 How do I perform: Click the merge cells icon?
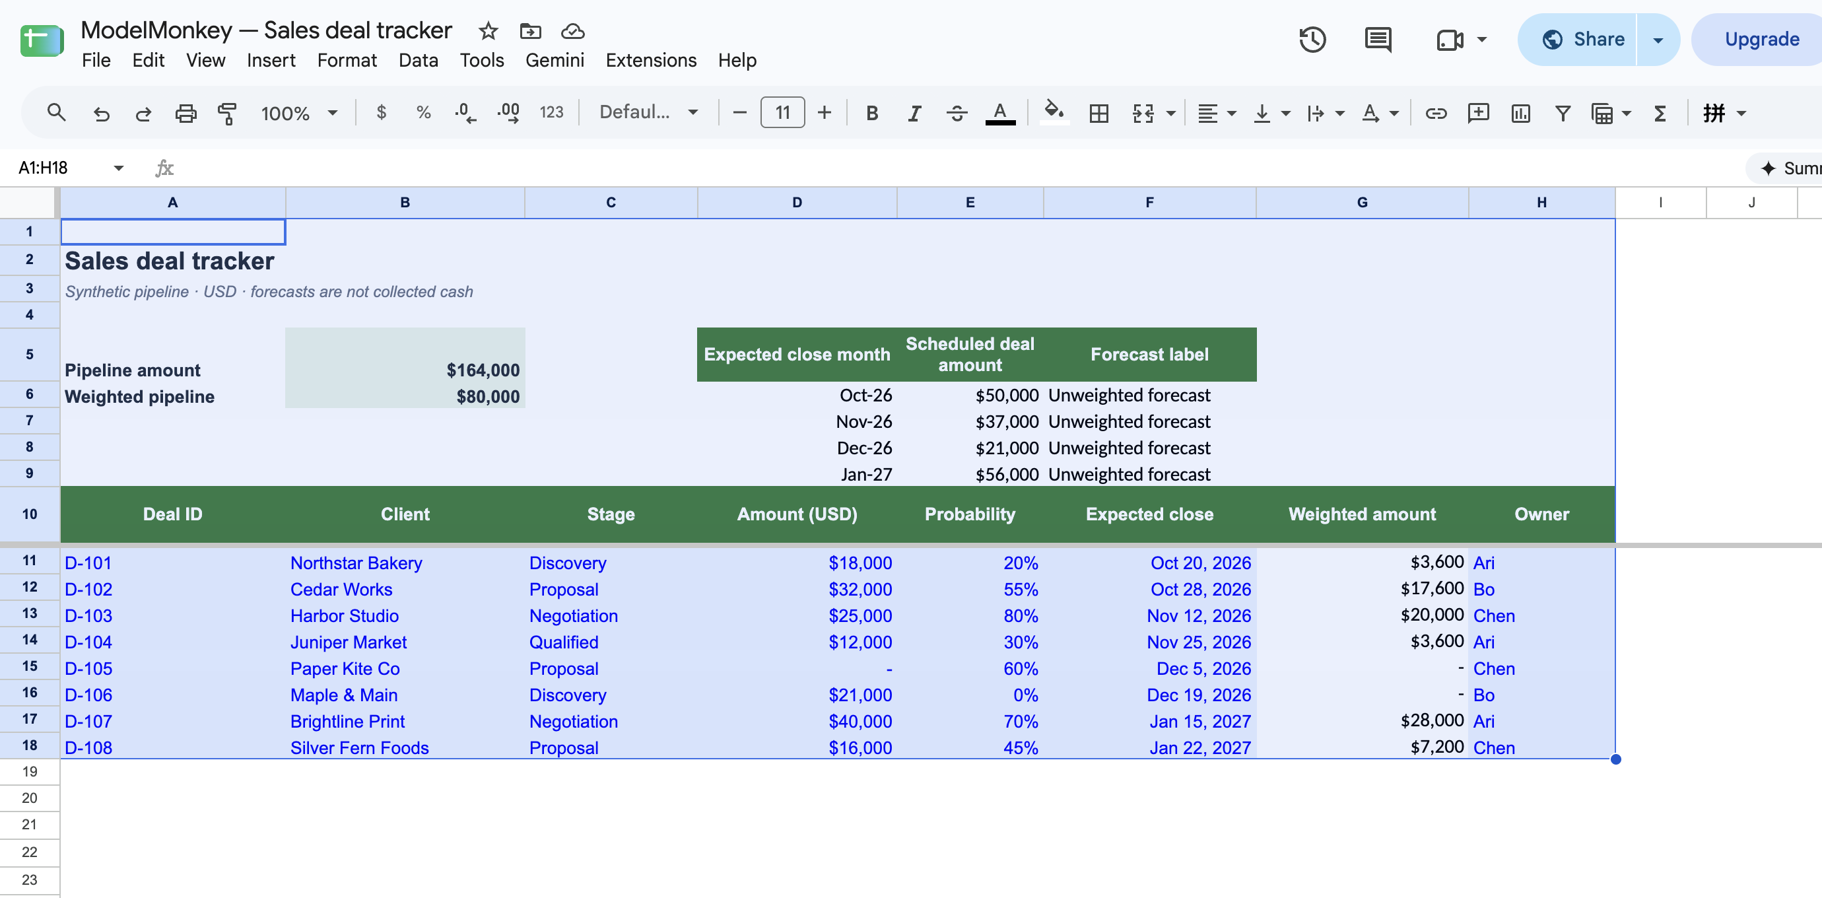click(1142, 113)
